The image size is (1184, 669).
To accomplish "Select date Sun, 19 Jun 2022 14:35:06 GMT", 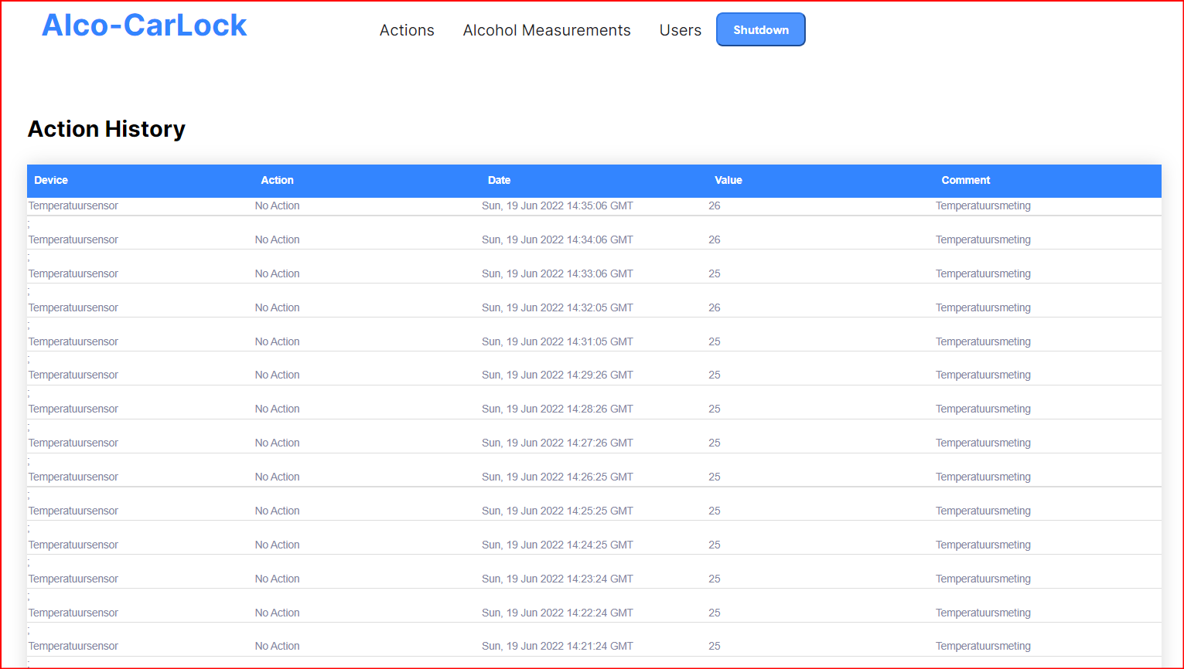I will (558, 205).
